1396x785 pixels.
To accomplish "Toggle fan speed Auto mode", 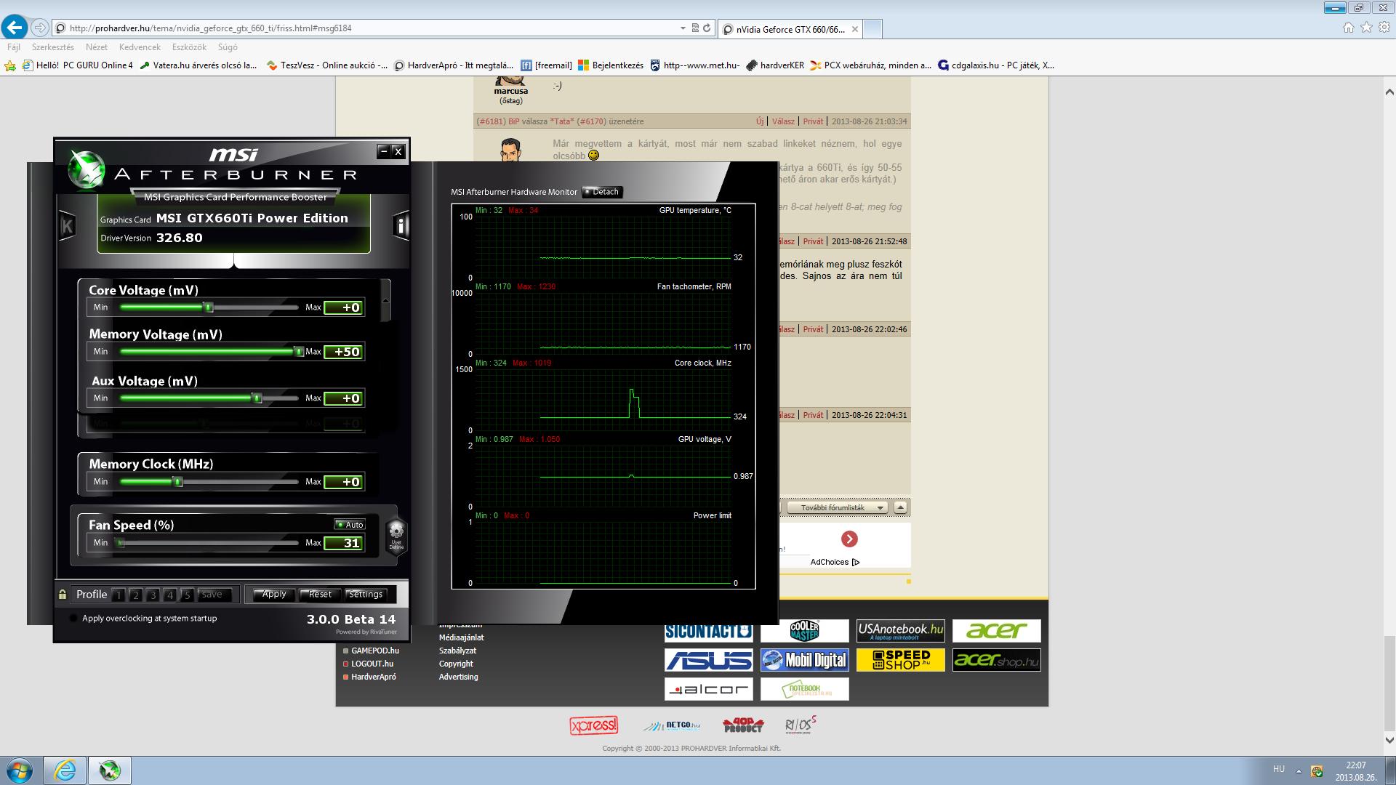I will point(350,525).
